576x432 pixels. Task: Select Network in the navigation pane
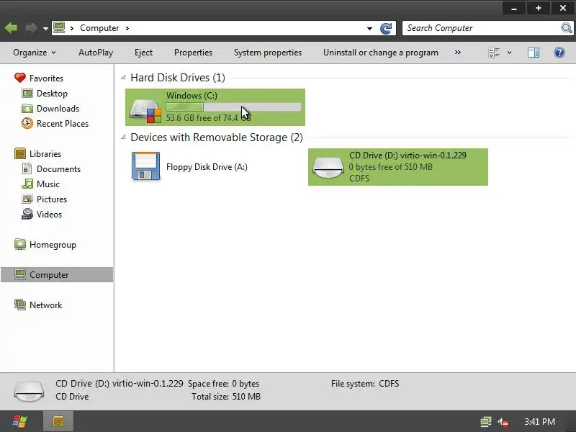click(x=45, y=305)
